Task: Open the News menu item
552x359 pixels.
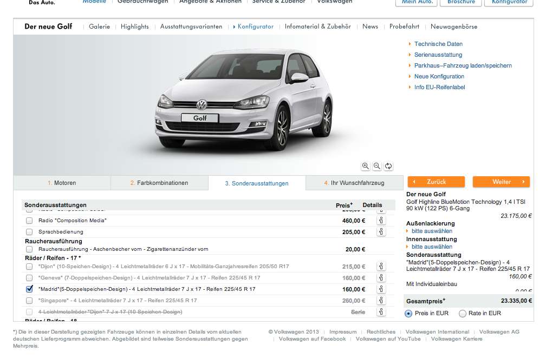Action: 370,26
